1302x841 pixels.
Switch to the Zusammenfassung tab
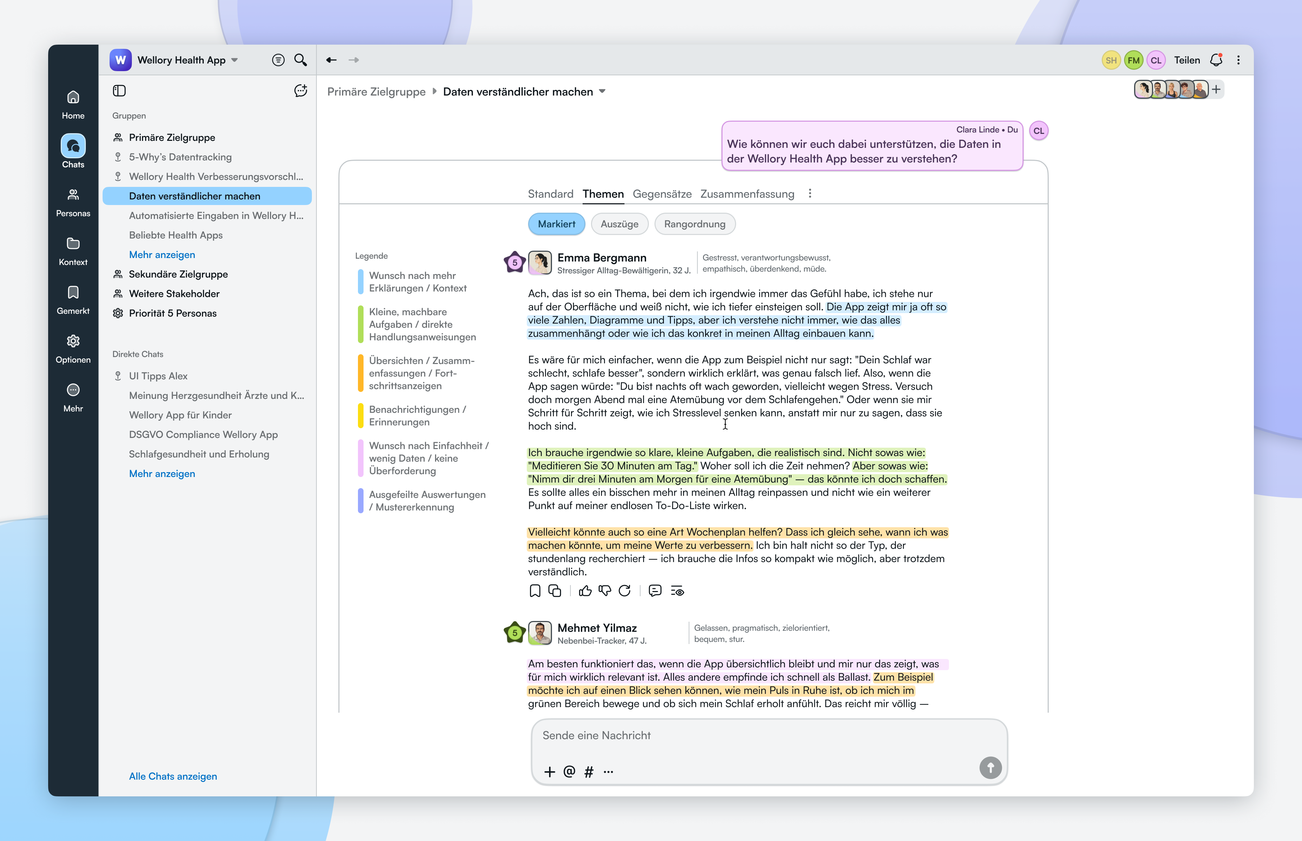pyautogui.click(x=747, y=194)
